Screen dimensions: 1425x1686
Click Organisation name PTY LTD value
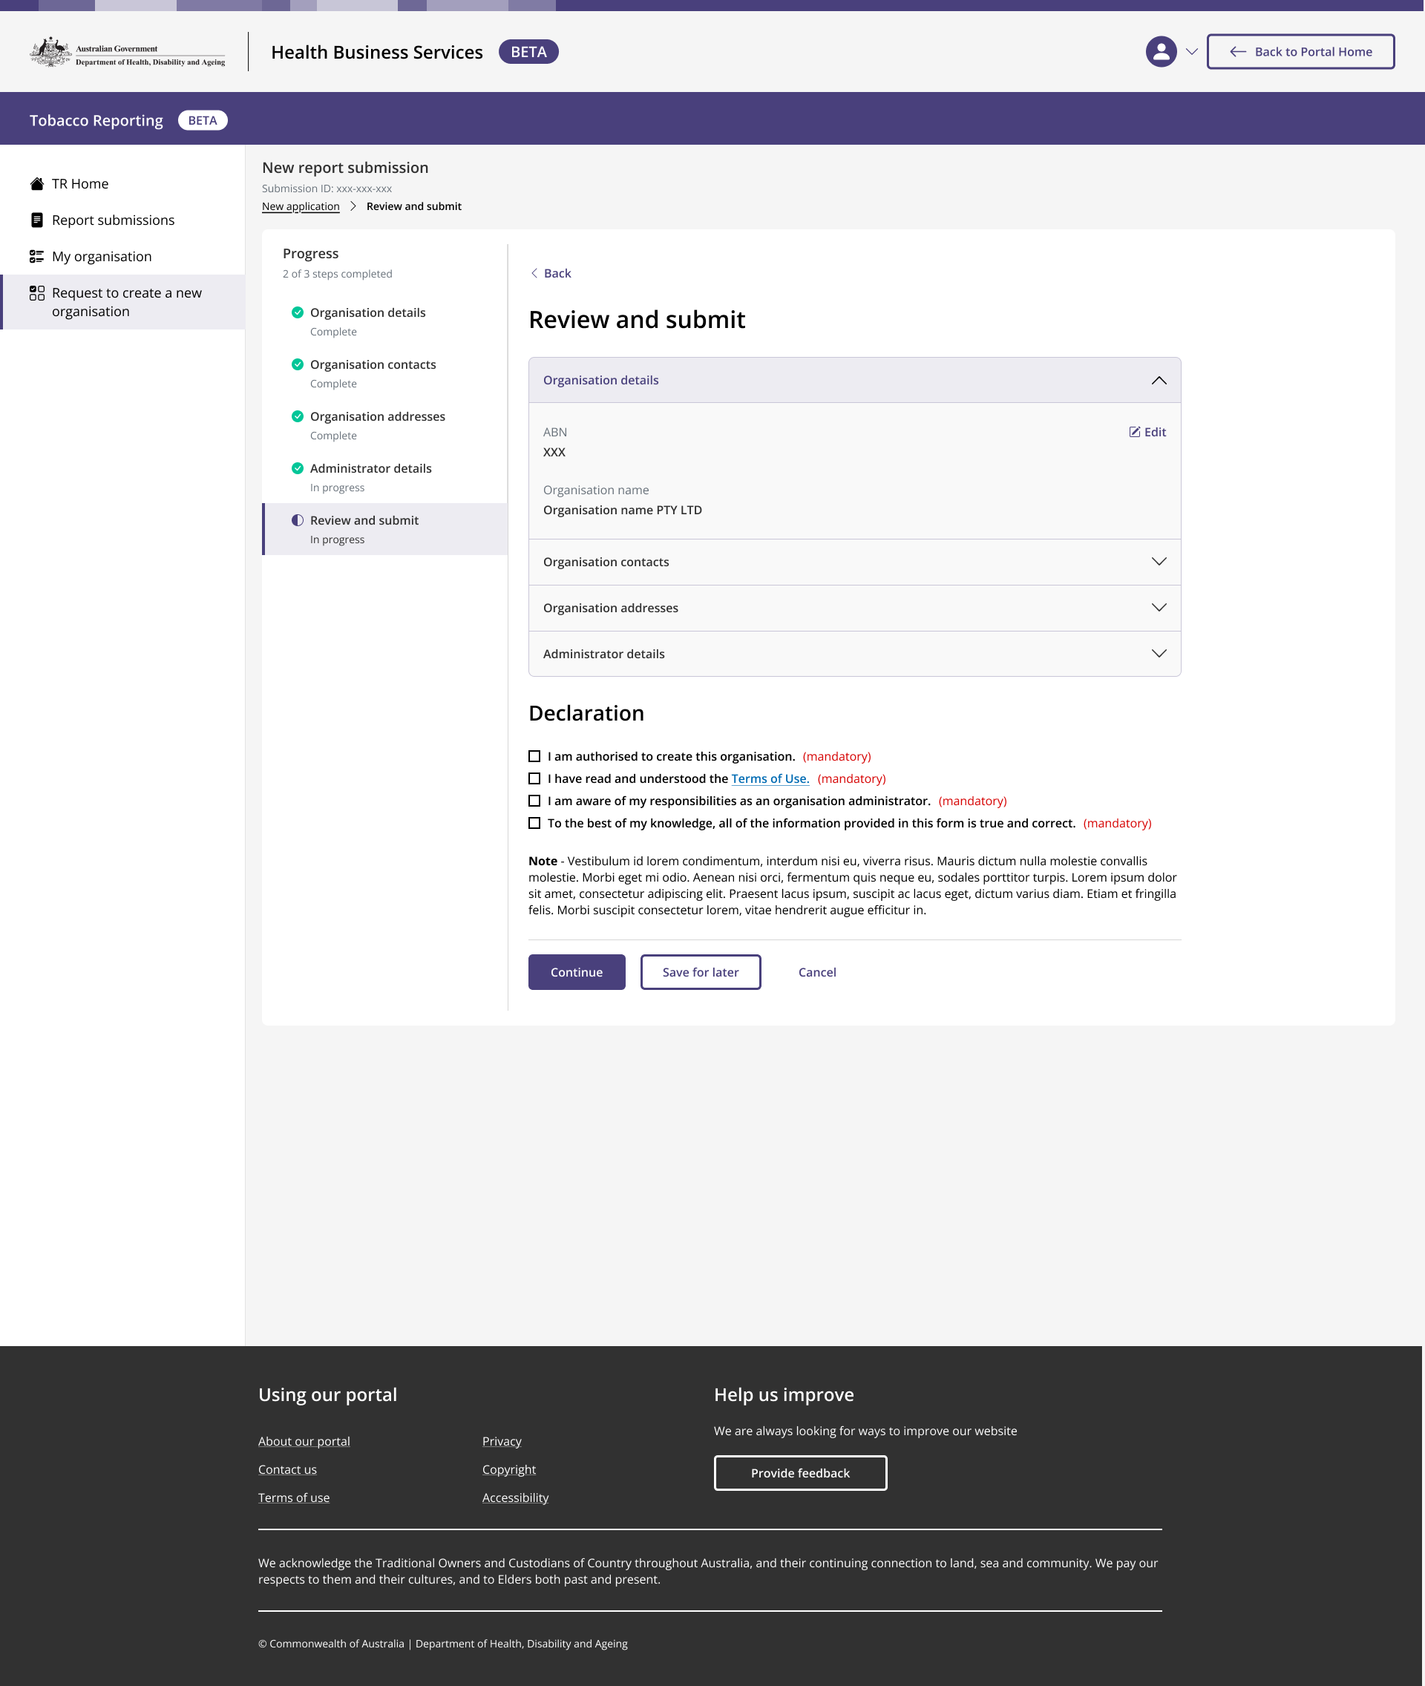[622, 511]
